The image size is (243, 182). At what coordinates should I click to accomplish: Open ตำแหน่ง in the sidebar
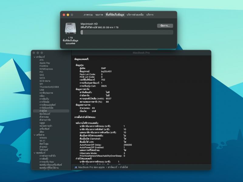tap(43, 147)
